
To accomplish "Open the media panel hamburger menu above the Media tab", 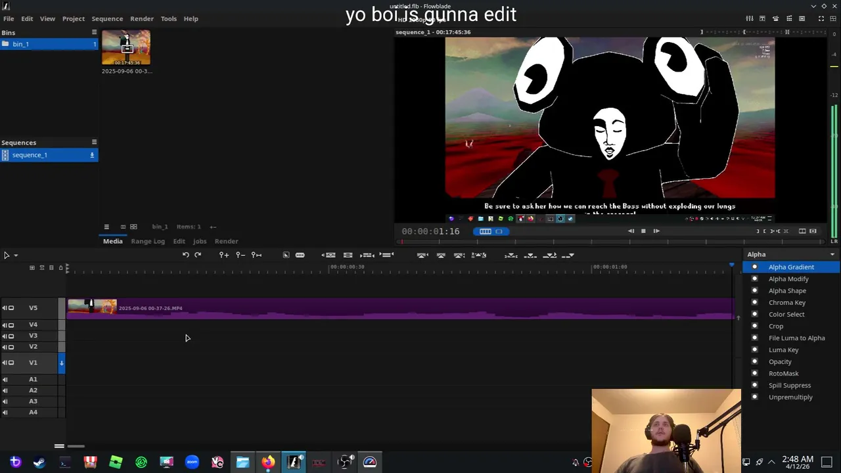I will pos(106,227).
